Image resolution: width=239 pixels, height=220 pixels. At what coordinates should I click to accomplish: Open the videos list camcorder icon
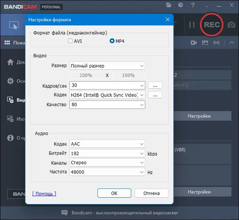click(193, 42)
